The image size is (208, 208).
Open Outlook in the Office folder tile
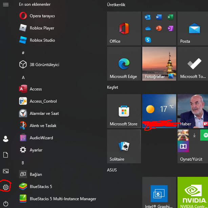coord(148,17)
